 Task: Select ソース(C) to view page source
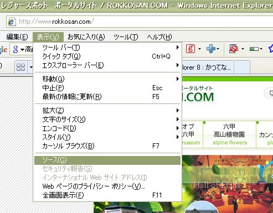pos(107,160)
